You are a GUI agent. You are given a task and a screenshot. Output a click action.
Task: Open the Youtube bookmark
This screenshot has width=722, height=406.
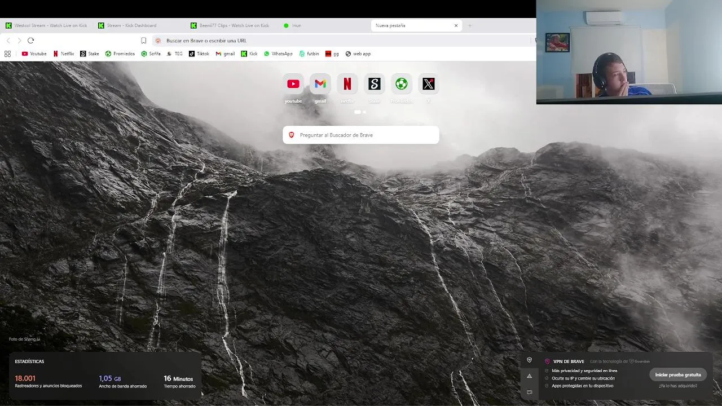point(34,54)
